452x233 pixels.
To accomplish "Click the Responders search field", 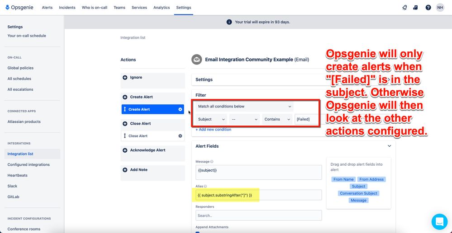I will pos(258,215).
